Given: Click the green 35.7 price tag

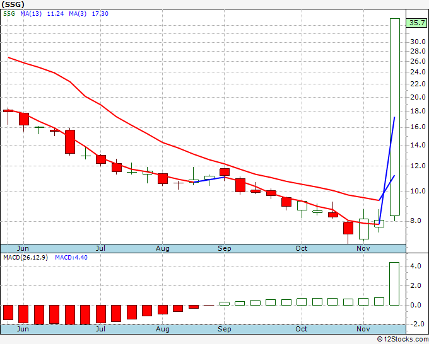Looking at the screenshot, I should [417, 23].
